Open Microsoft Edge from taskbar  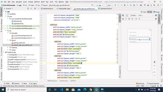(85, 89)
